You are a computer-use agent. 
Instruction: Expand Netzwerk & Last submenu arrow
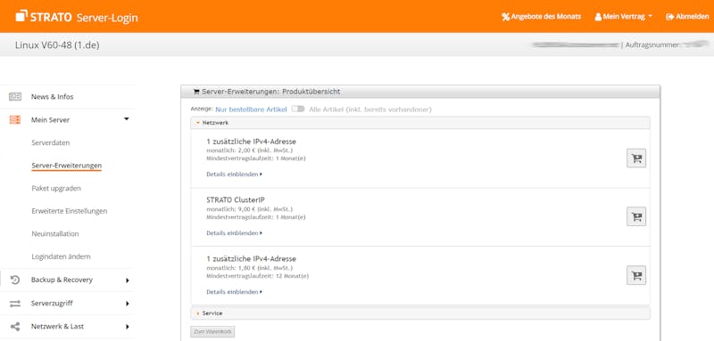(x=128, y=327)
